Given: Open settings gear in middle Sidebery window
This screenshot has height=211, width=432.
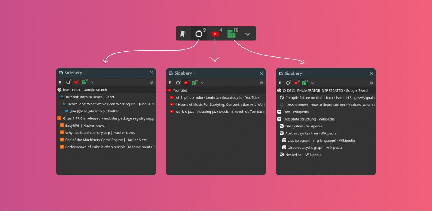Looking at the screenshot, I should (x=262, y=82).
